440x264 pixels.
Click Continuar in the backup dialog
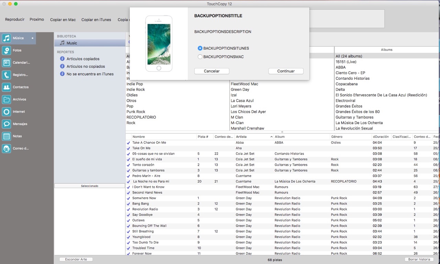(x=286, y=71)
